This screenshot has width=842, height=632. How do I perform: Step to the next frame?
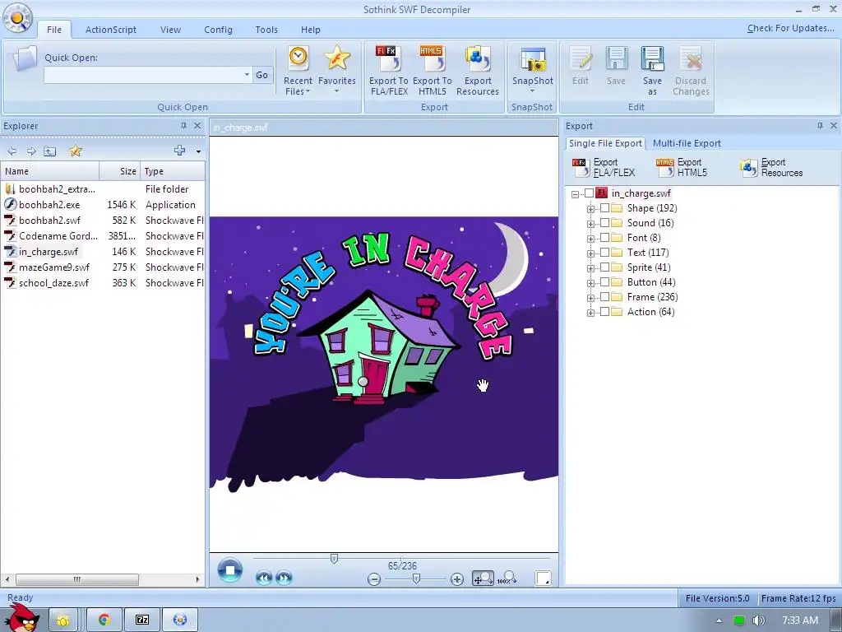[284, 579]
